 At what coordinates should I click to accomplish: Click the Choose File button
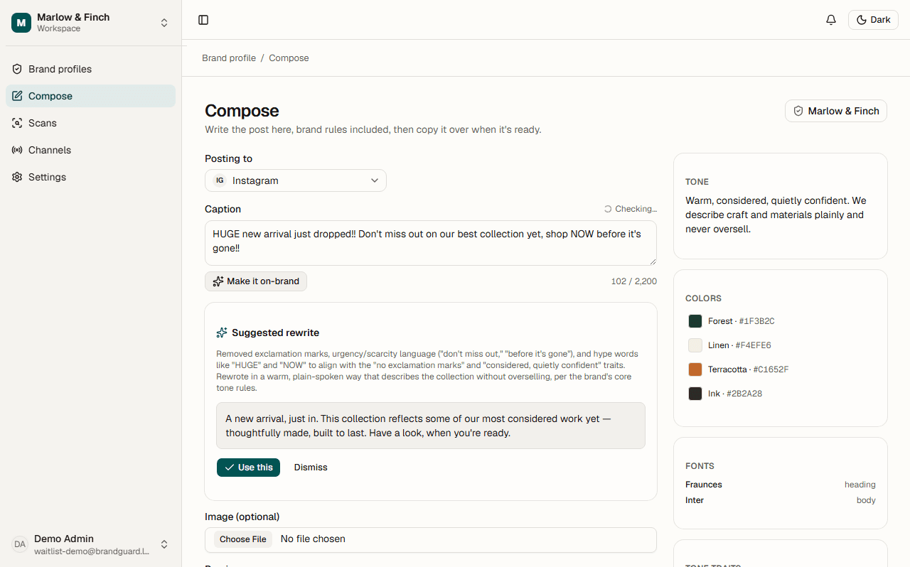[242, 539]
